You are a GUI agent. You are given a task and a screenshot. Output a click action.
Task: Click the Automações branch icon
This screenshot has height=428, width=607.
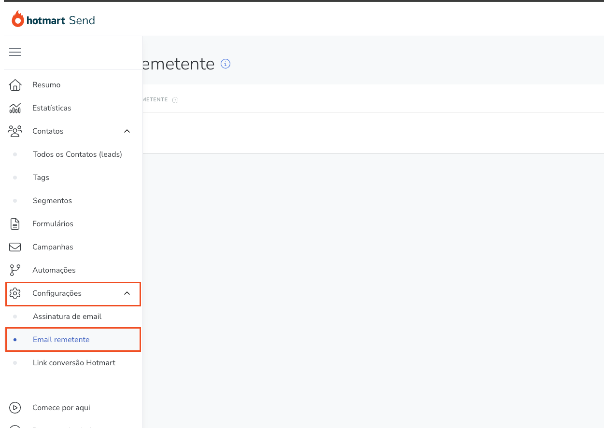[x=15, y=270]
